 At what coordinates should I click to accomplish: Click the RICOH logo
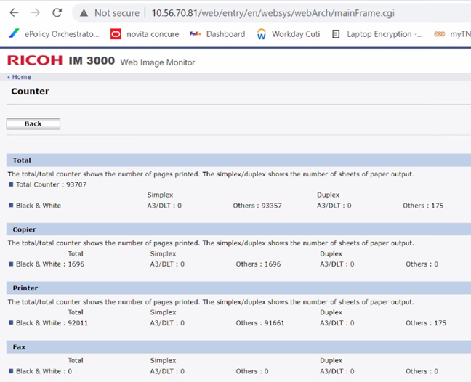(x=35, y=60)
